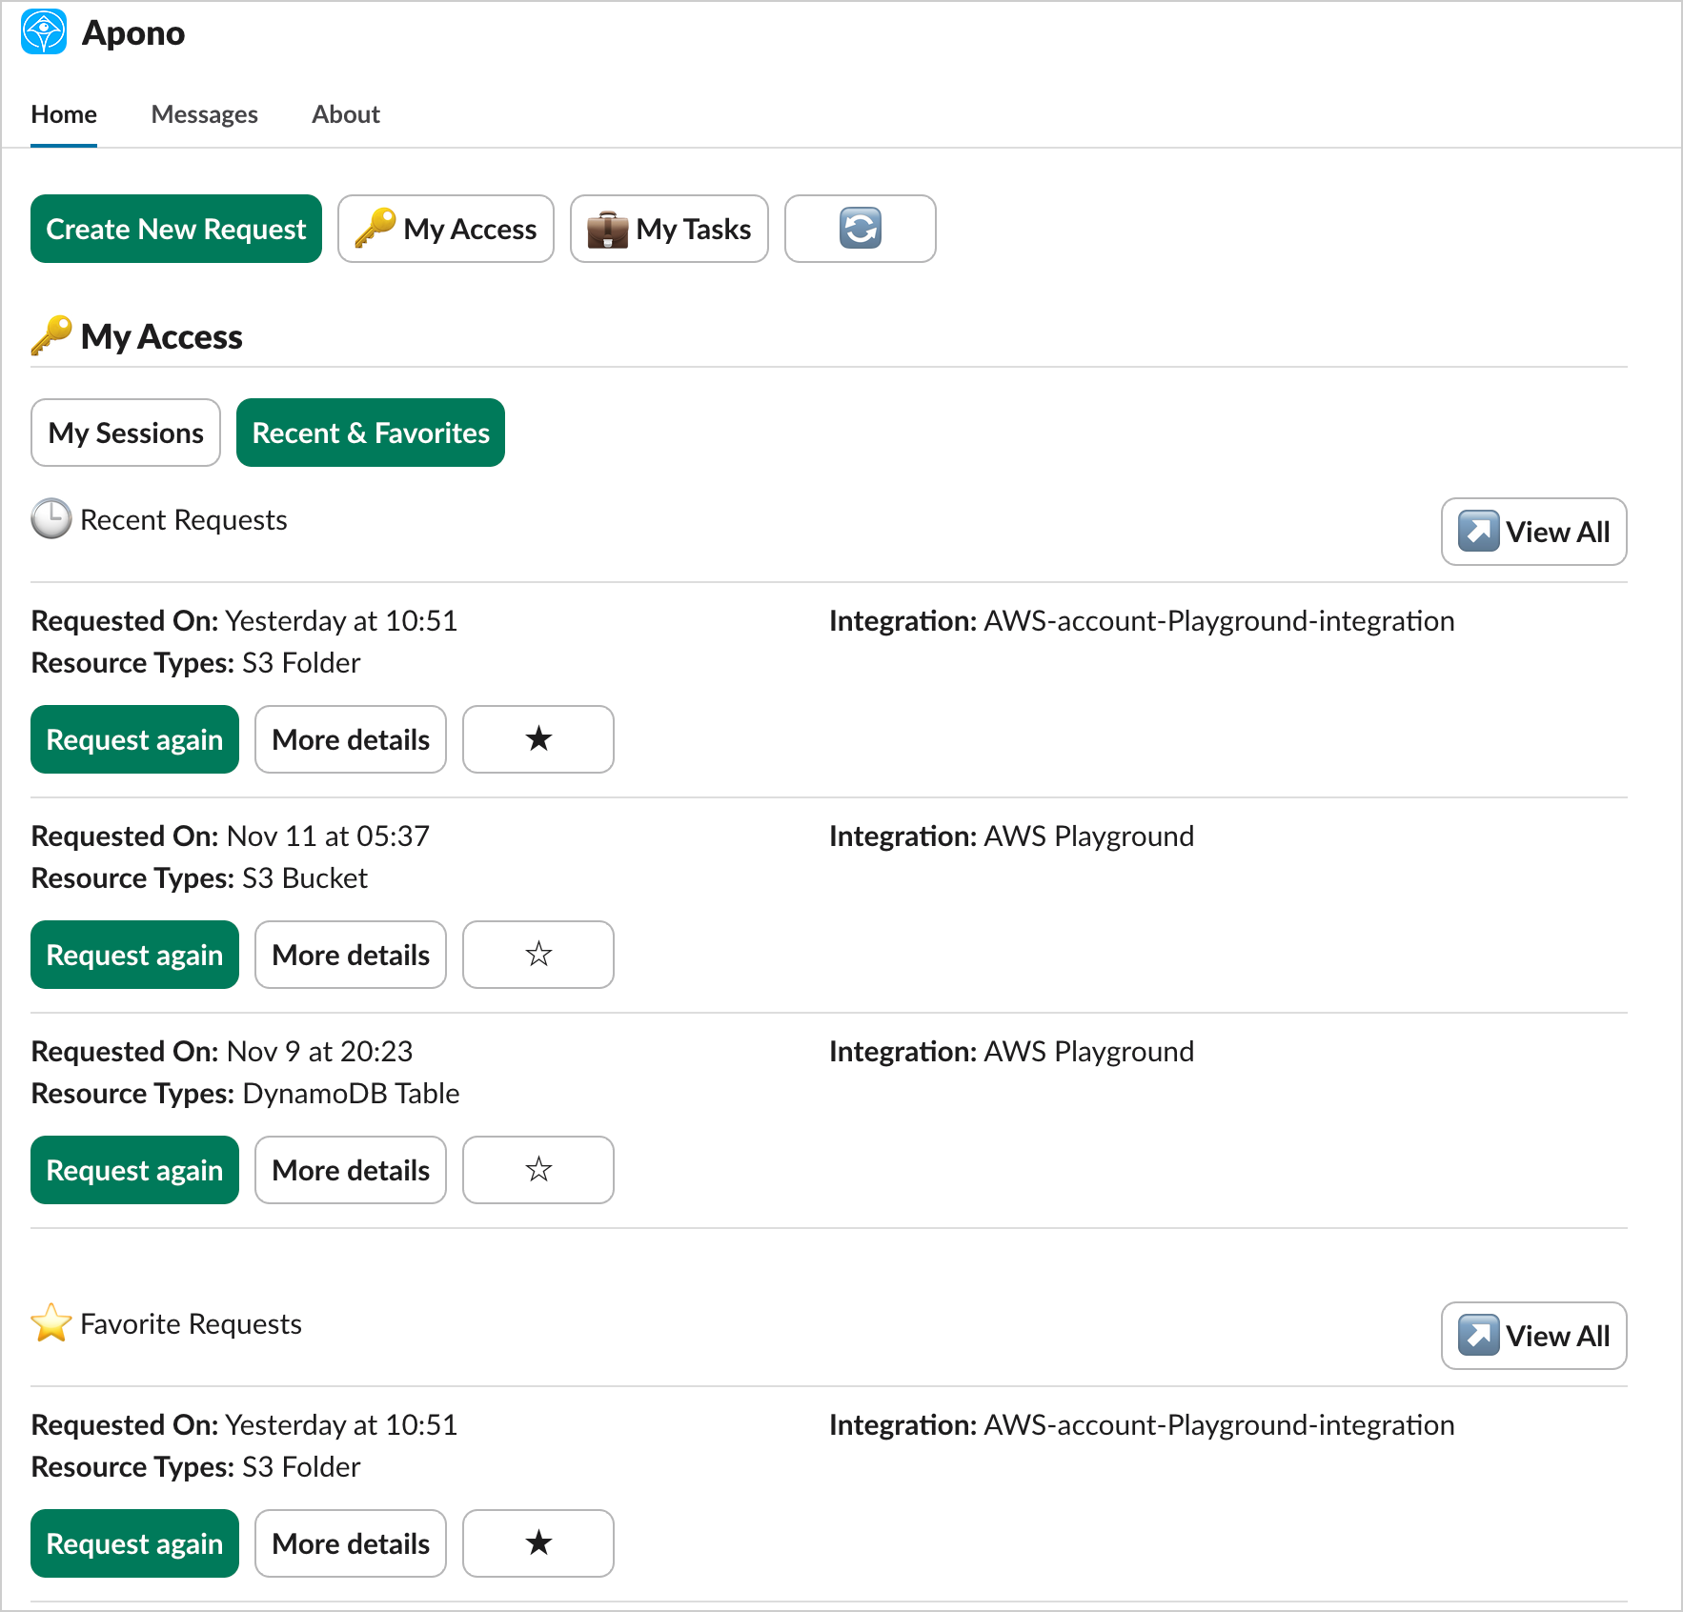Click the refresh arrows icon button
The width and height of the screenshot is (1683, 1612).
pos(860,229)
